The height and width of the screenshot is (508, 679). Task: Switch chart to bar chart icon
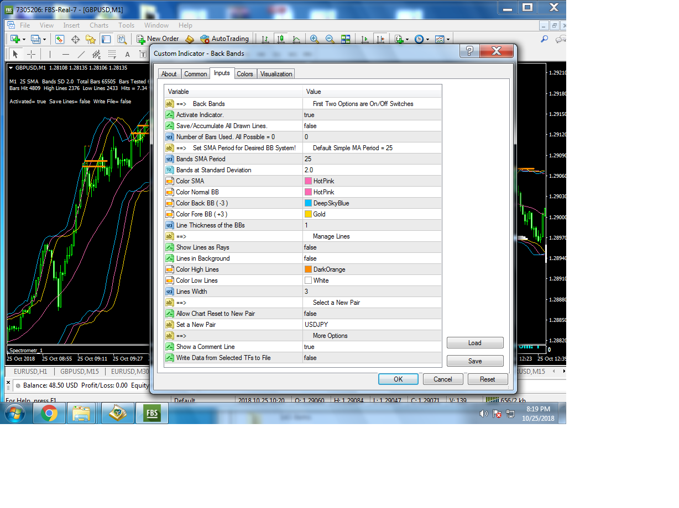tap(265, 39)
